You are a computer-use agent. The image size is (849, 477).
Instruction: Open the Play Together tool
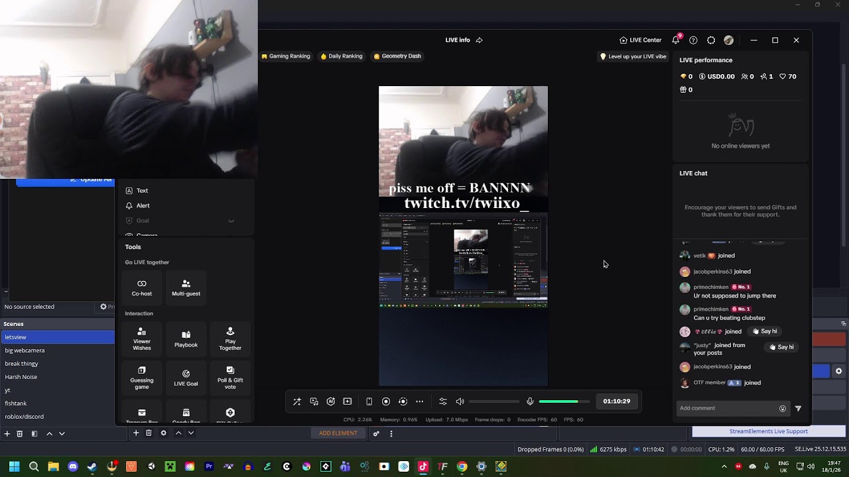click(x=230, y=339)
